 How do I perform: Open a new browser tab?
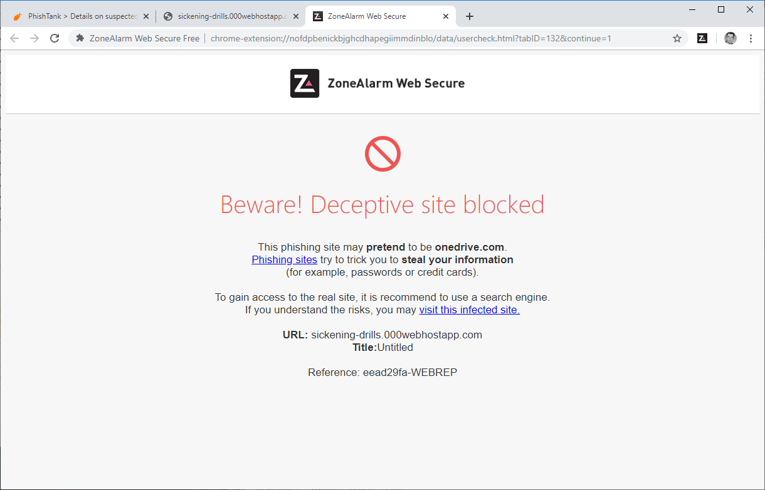(x=470, y=16)
